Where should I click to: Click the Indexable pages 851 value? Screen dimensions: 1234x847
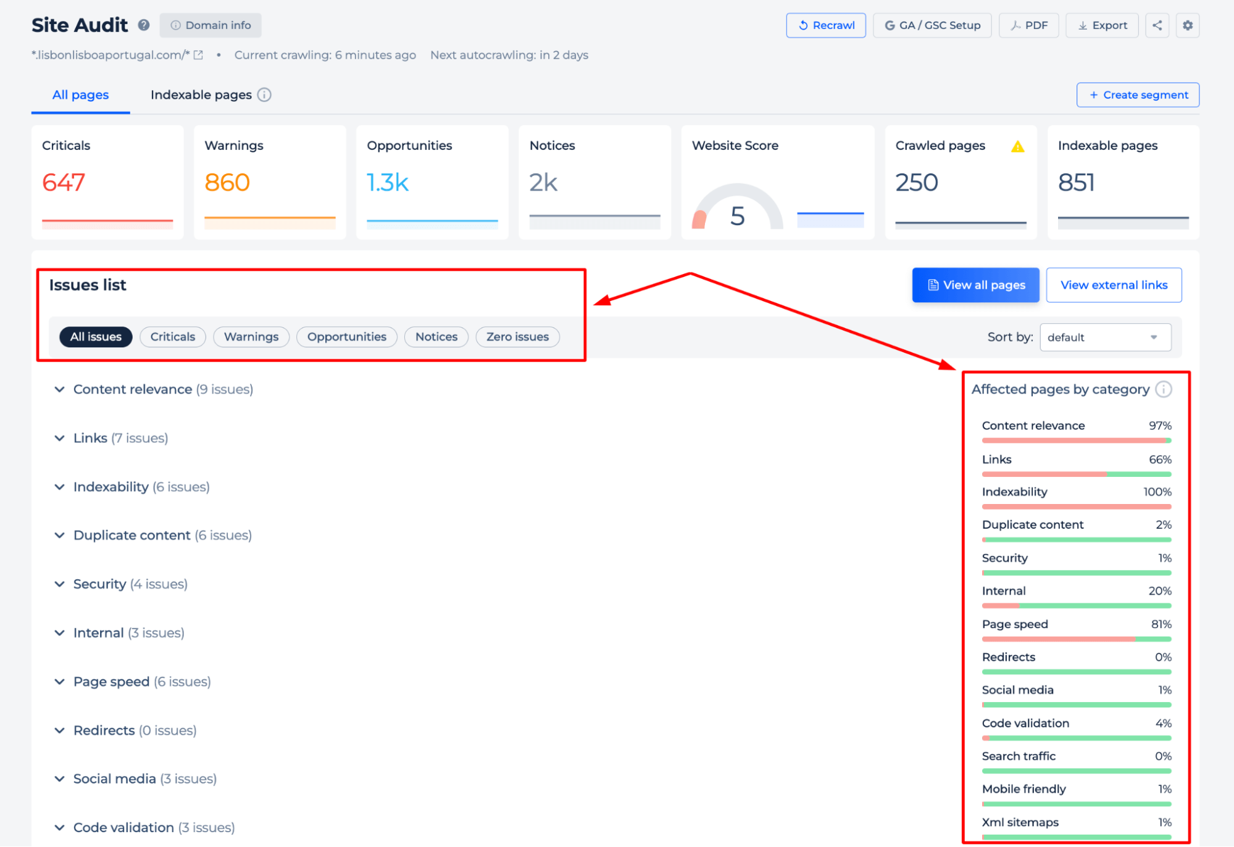[1077, 183]
